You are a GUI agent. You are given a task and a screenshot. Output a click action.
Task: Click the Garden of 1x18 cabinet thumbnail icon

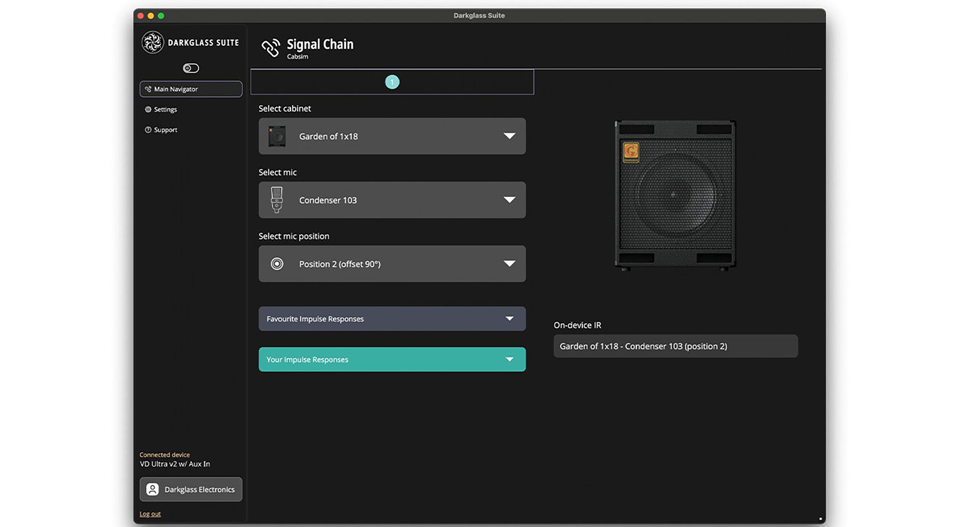[x=277, y=136]
